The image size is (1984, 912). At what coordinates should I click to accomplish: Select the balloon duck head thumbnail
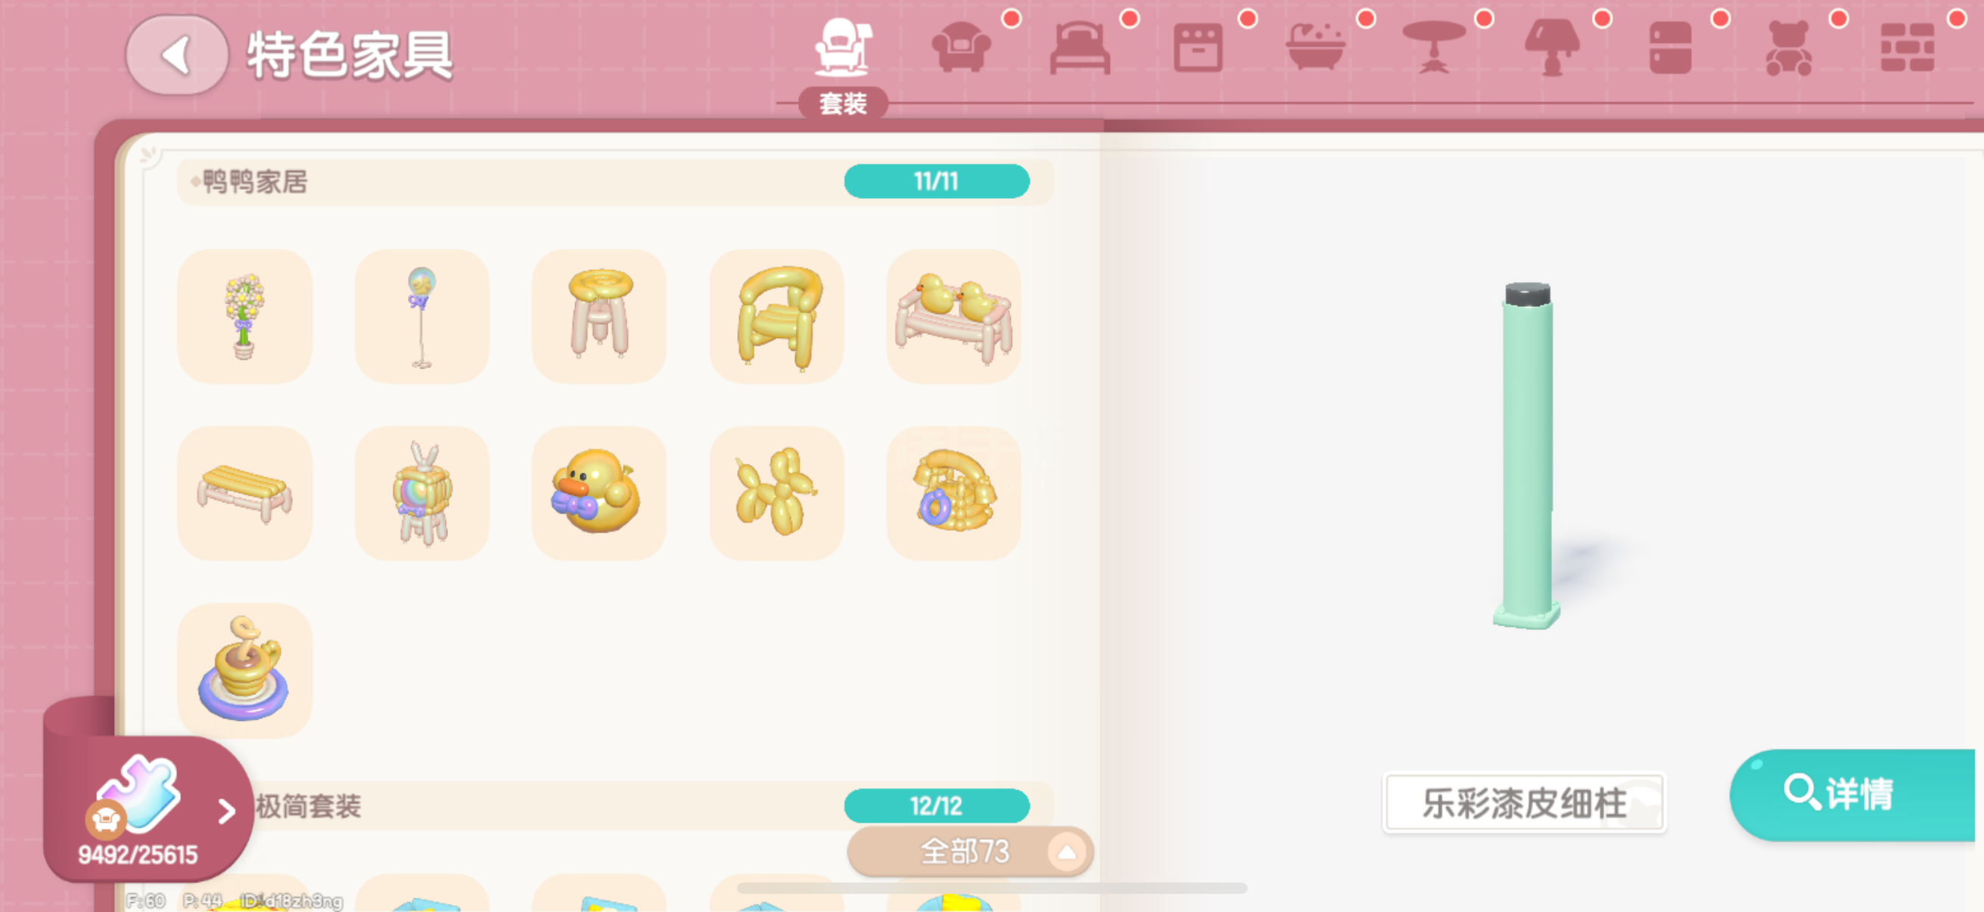[599, 493]
